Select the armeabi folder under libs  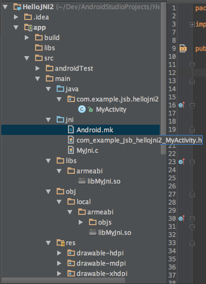pyautogui.click(x=90, y=171)
